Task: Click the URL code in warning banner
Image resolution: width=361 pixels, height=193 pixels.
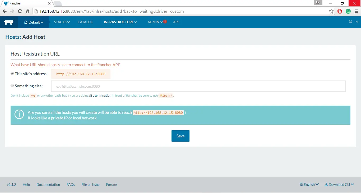Action: (x=158, y=113)
